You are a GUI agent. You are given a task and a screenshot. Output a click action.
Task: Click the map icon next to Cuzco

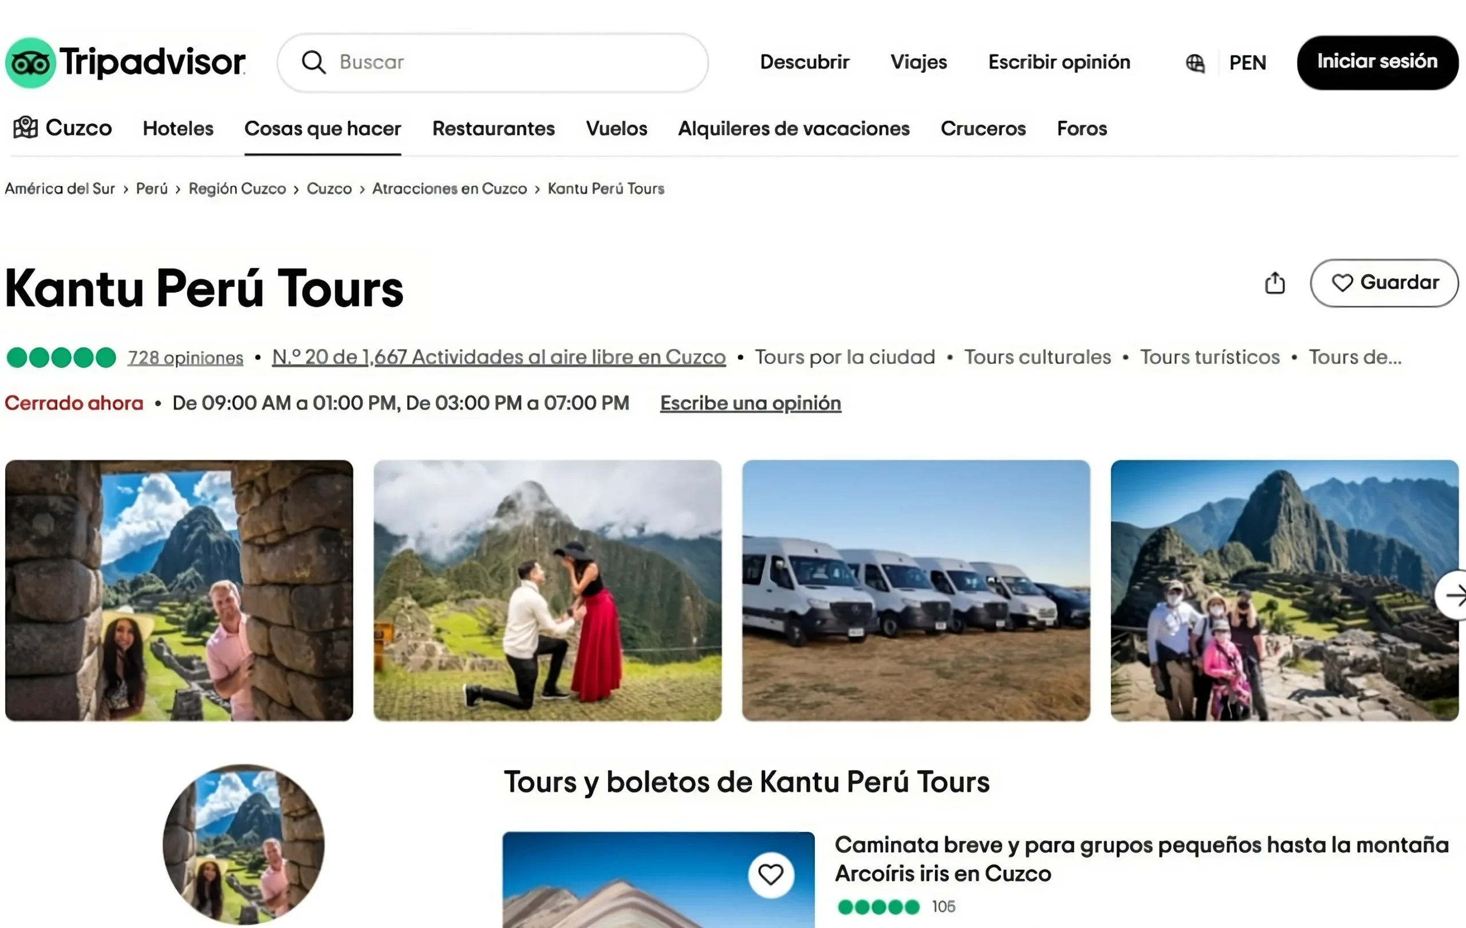[25, 128]
